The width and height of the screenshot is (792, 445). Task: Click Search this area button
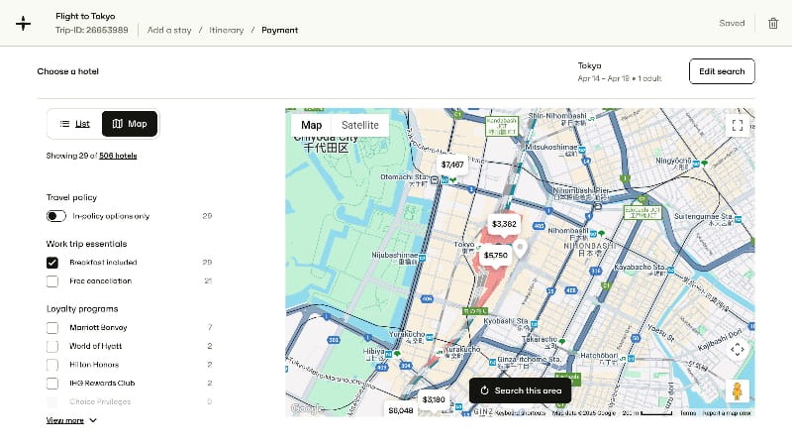coord(520,390)
